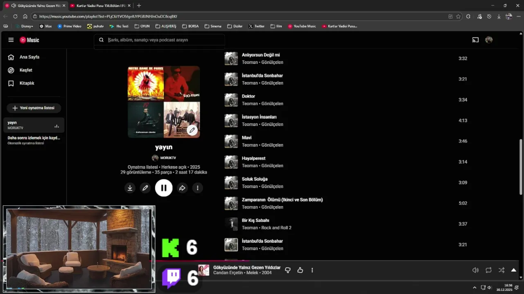Click the now-playing album art thumbnail
The height and width of the screenshot is (294, 524).
tap(204, 270)
